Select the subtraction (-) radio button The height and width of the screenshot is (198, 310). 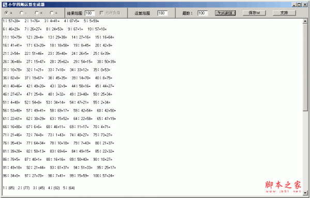coord(22,13)
